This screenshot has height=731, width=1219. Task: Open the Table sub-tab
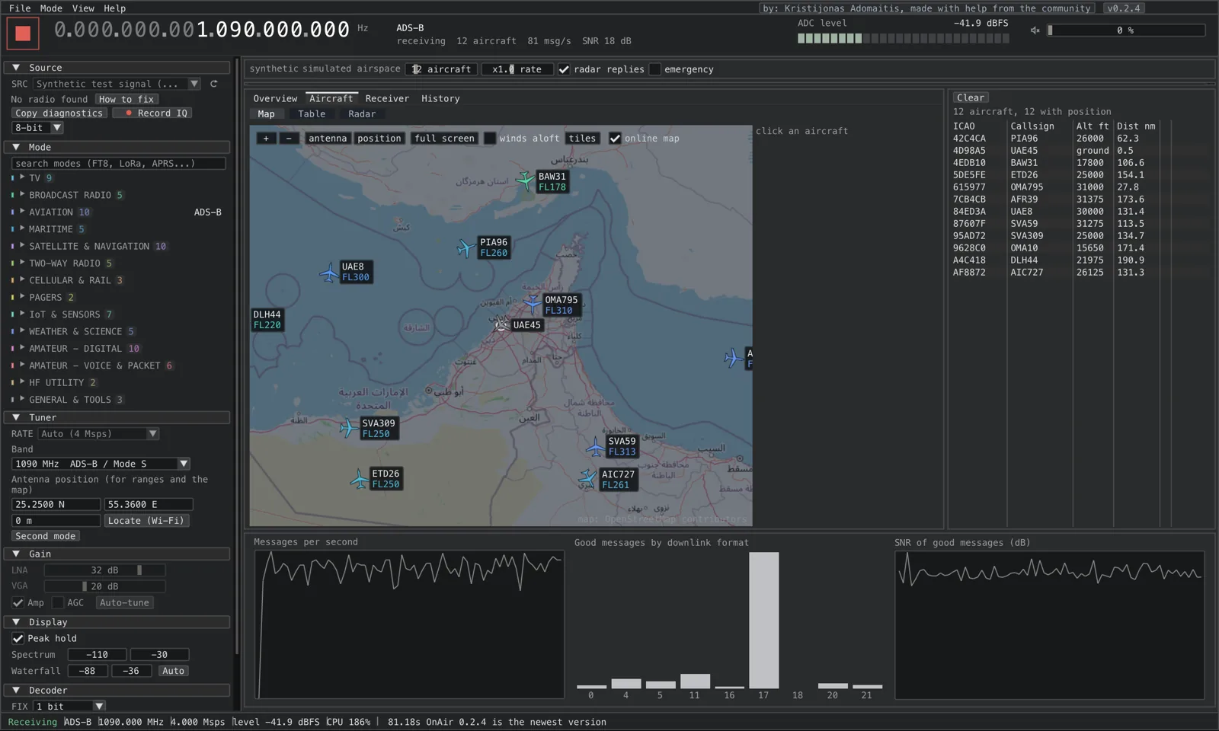312,114
